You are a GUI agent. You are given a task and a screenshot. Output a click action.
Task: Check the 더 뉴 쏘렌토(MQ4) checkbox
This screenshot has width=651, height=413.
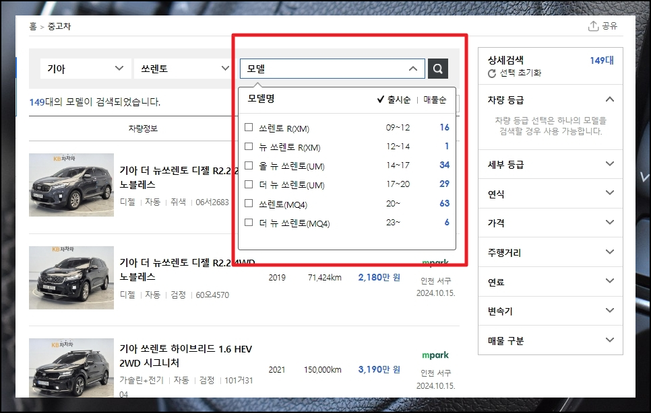click(249, 223)
